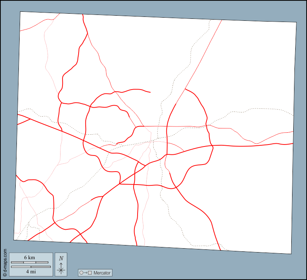307x280 pixels.
Task: Click the gray right segment of the mile bar
Action: (x=41, y=267)
